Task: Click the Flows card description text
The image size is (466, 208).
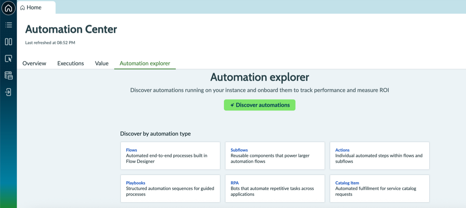Action: [x=167, y=158]
